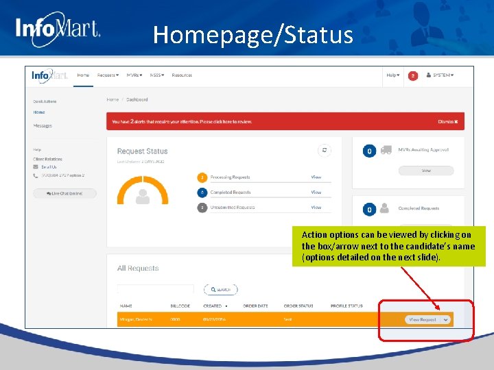Viewport: 494px width, 370px height.
Task: Click the refresh icon in Request Status
Action: click(x=324, y=150)
